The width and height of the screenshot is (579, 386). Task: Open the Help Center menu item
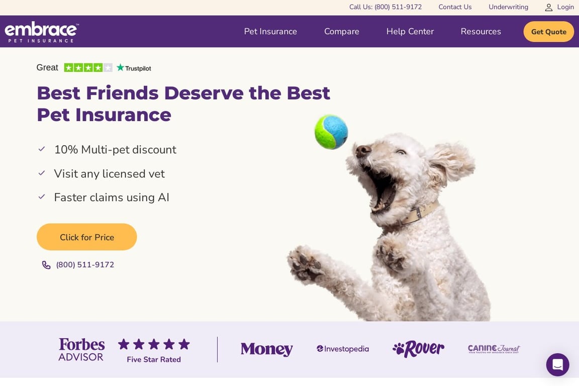point(410,31)
